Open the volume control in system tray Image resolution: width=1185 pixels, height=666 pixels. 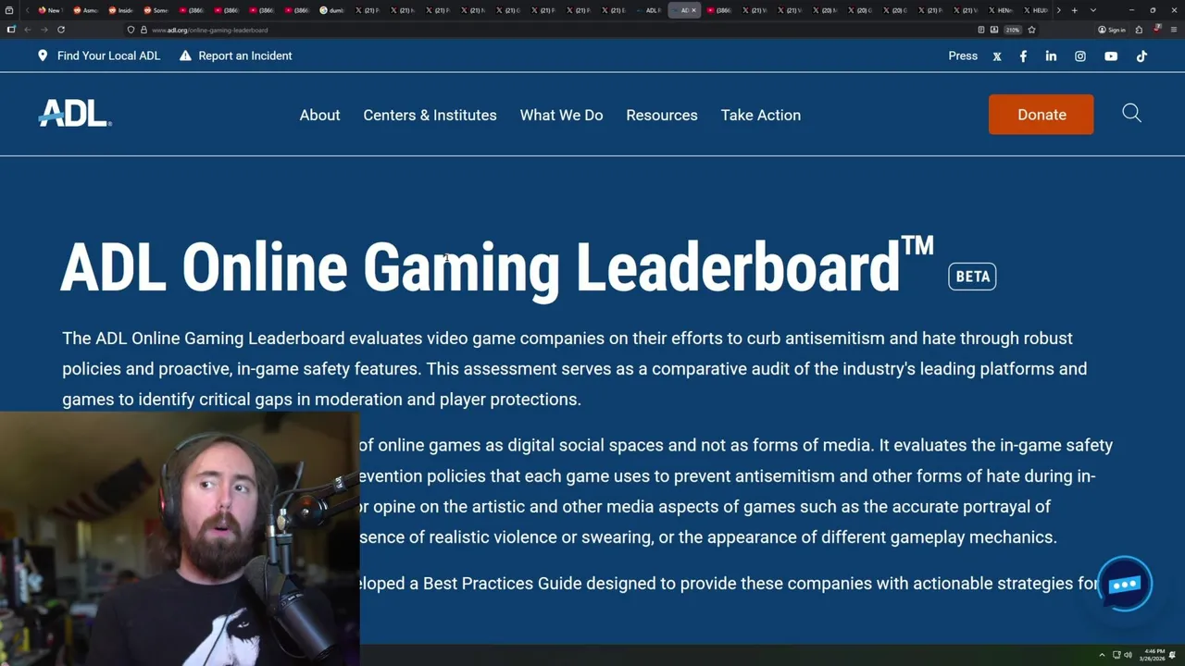[x=1128, y=656]
